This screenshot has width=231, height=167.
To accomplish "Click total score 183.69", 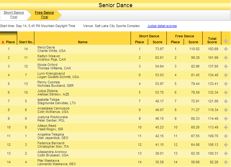I will [x=213, y=49].
